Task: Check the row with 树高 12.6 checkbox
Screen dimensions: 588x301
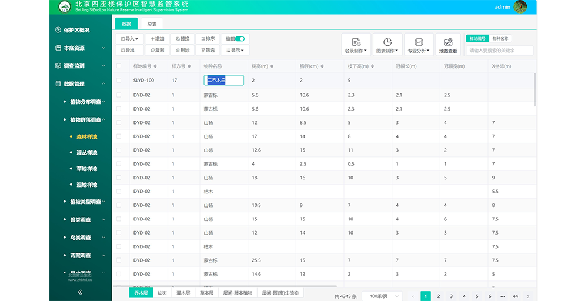Action: point(119,150)
